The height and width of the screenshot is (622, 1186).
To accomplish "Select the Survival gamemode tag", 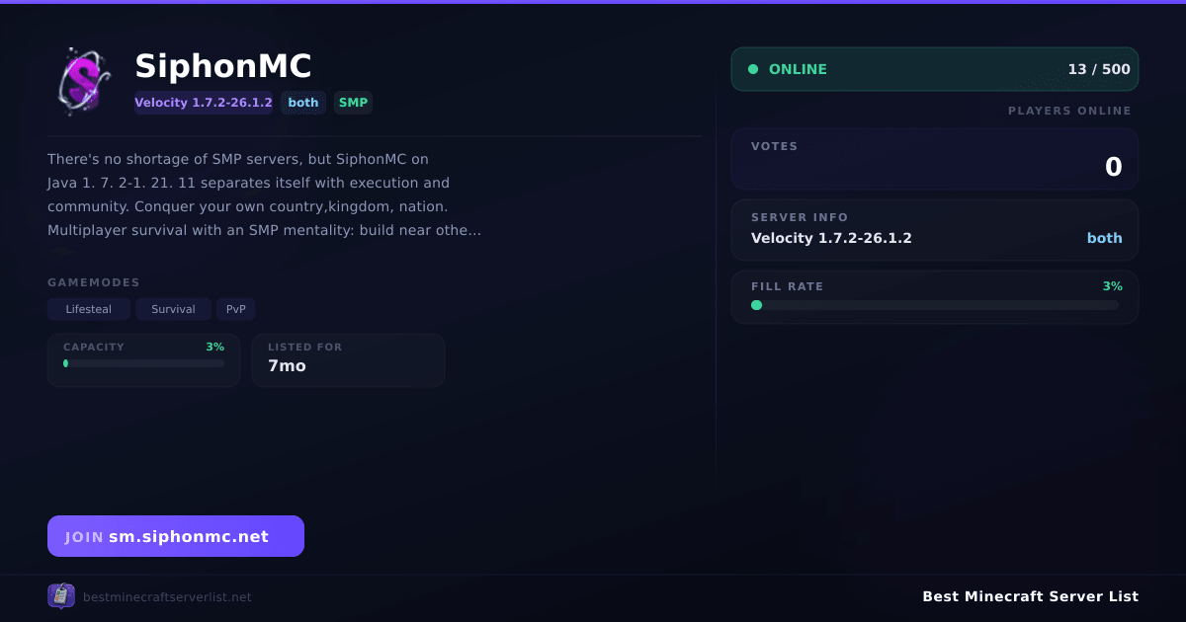I will point(173,309).
